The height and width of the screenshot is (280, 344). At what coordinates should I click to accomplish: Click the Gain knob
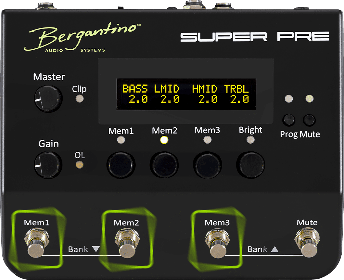point(48,164)
